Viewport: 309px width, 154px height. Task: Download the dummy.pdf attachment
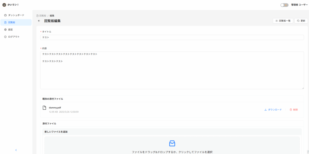tap(273, 110)
